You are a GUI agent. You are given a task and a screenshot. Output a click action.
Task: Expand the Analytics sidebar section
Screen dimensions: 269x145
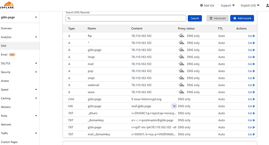point(36,37)
